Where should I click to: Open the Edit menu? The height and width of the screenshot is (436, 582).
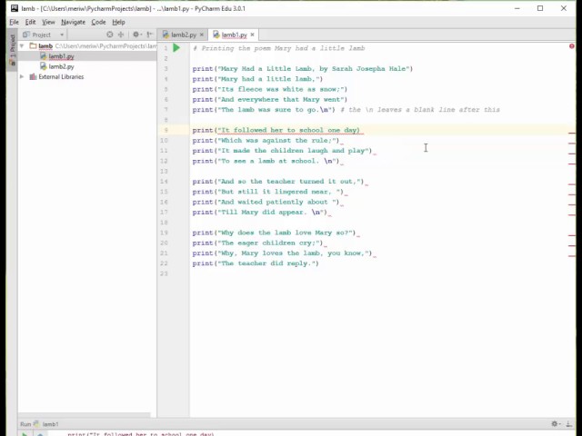pos(30,22)
